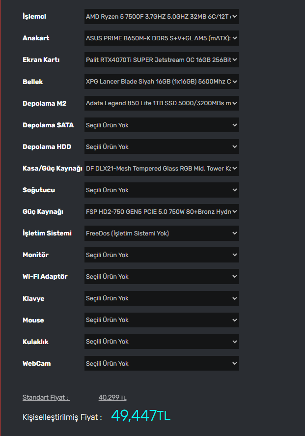Image resolution: width=305 pixels, height=436 pixels.
Task: Click the Standart Fiyat label link
Action: [46, 398]
